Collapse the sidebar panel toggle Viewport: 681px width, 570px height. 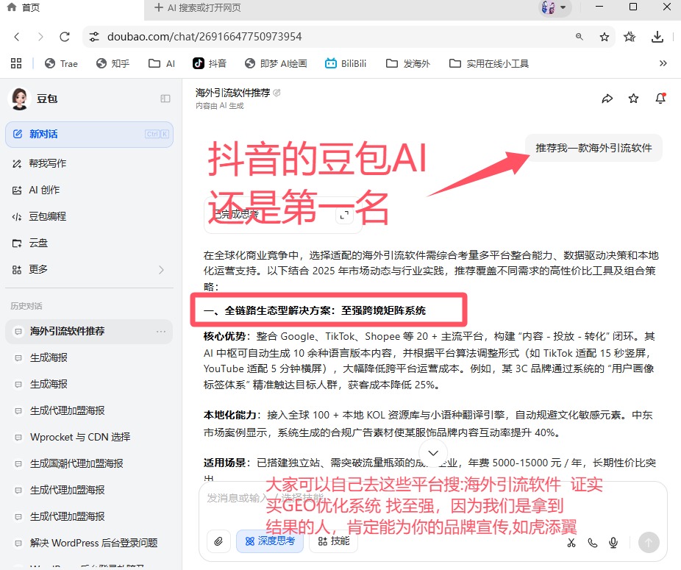coord(165,99)
